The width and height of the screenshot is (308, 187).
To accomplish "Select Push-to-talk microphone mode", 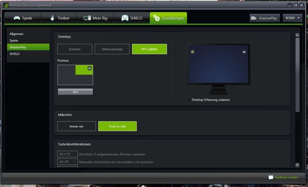I will (x=118, y=126).
